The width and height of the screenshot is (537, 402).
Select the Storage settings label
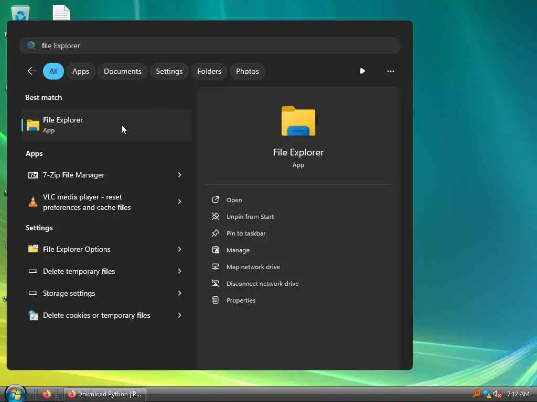click(x=69, y=293)
